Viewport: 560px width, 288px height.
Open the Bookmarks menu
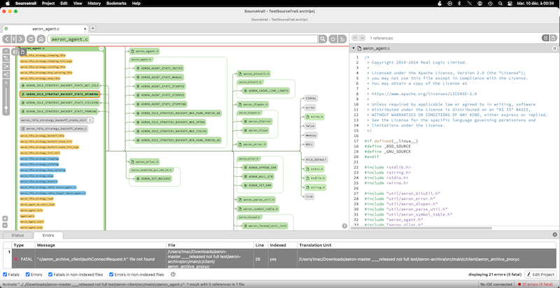[116, 3]
